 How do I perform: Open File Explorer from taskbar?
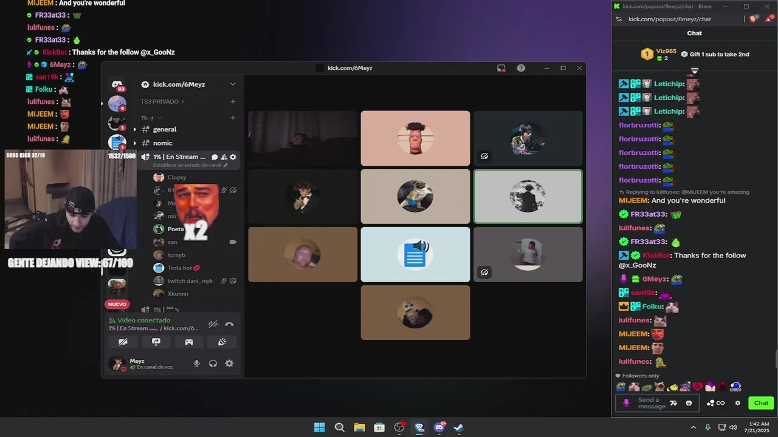click(x=359, y=427)
